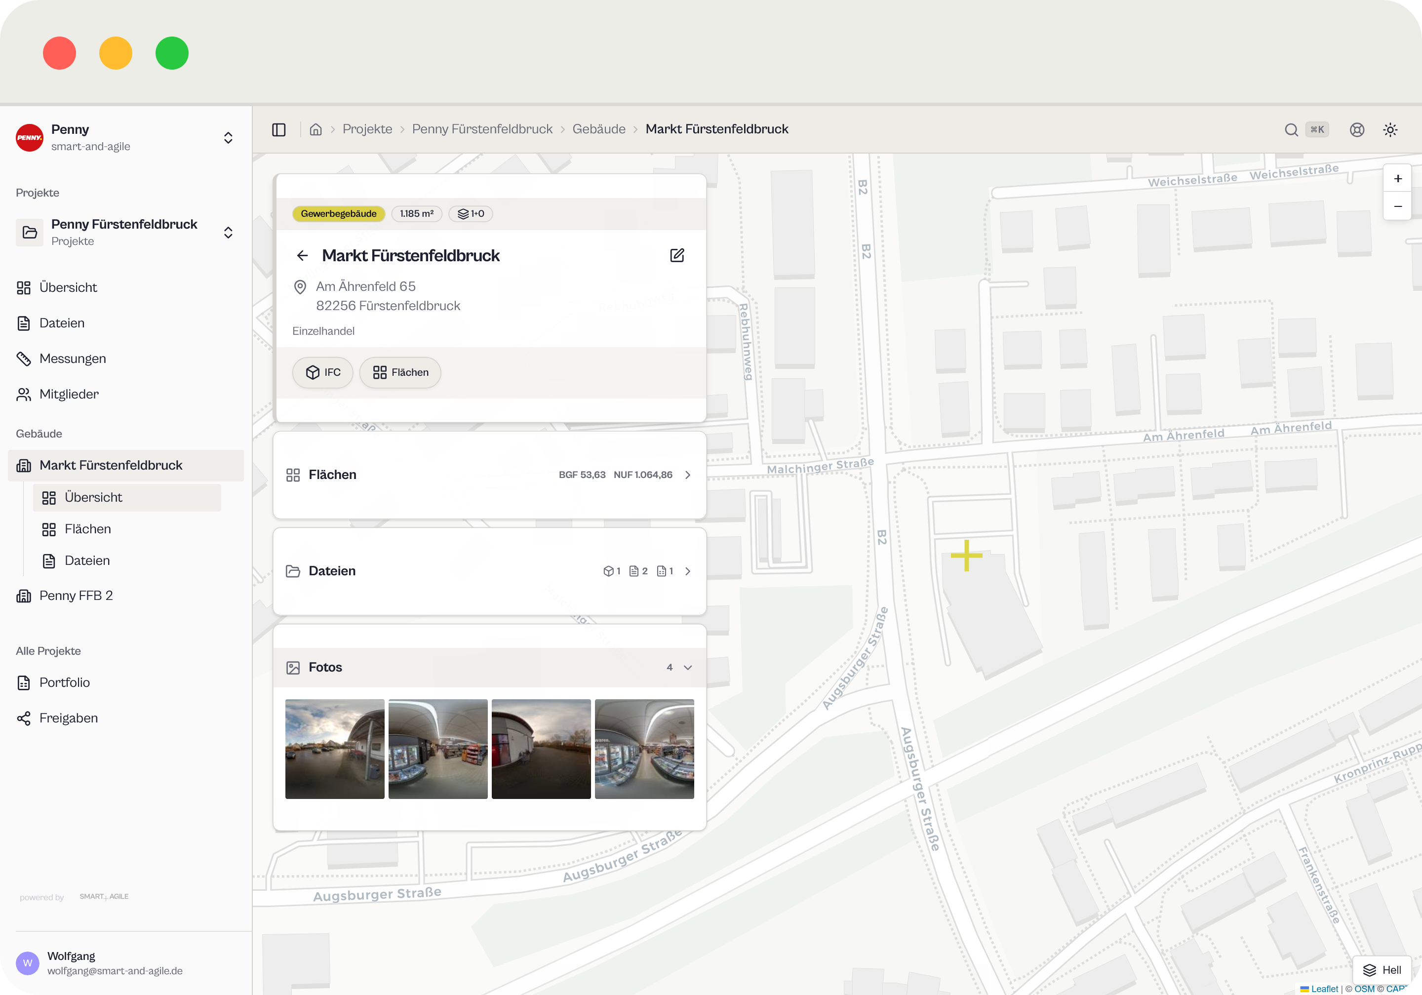Open the Flächen card chevron
Screen dimensions: 1422x995
tap(687, 475)
